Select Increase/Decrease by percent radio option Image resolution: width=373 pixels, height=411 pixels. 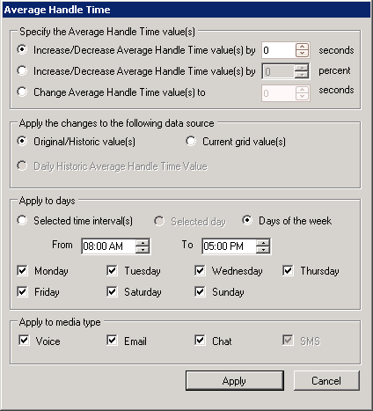point(22,70)
